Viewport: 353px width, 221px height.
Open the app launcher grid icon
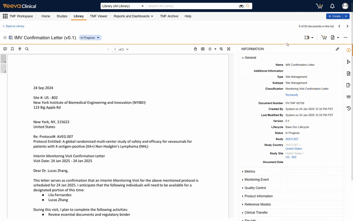[x=5, y=16]
